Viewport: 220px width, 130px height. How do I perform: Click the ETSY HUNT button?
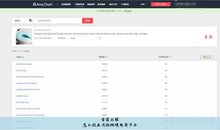(161, 4)
